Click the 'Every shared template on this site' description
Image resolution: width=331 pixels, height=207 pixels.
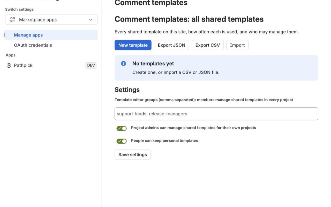[x=207, y=32]
